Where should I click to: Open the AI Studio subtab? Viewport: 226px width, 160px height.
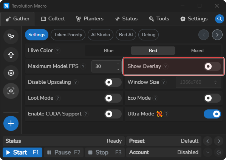coord(101,35)
